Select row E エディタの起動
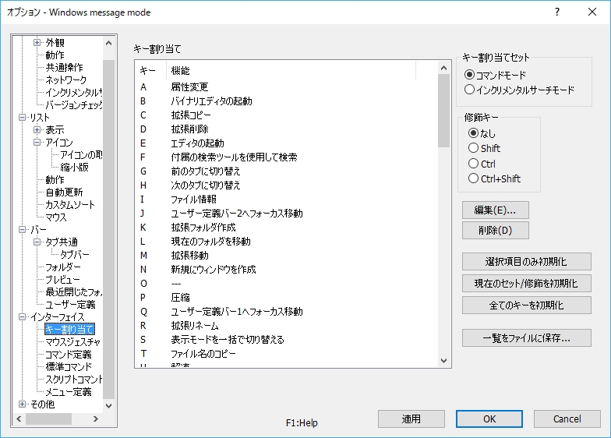Screen dimensions: 611x438 coord(287,143)
